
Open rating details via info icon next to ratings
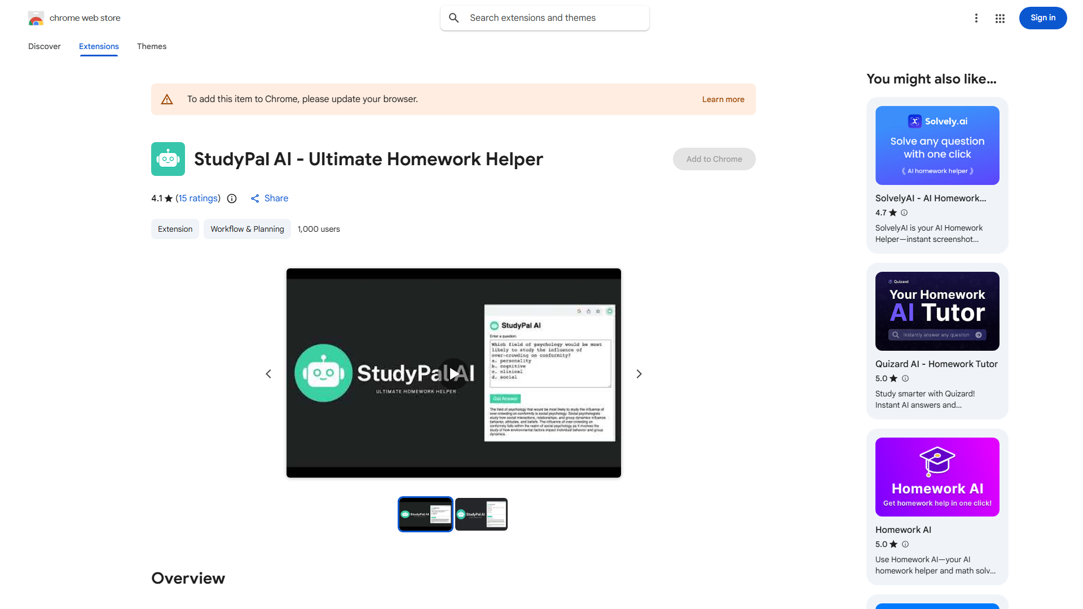[x=232, y=198]
